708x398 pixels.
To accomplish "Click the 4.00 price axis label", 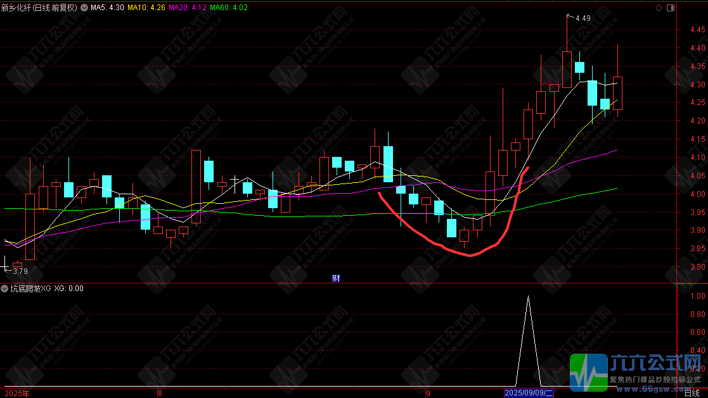I will (698, 194).
